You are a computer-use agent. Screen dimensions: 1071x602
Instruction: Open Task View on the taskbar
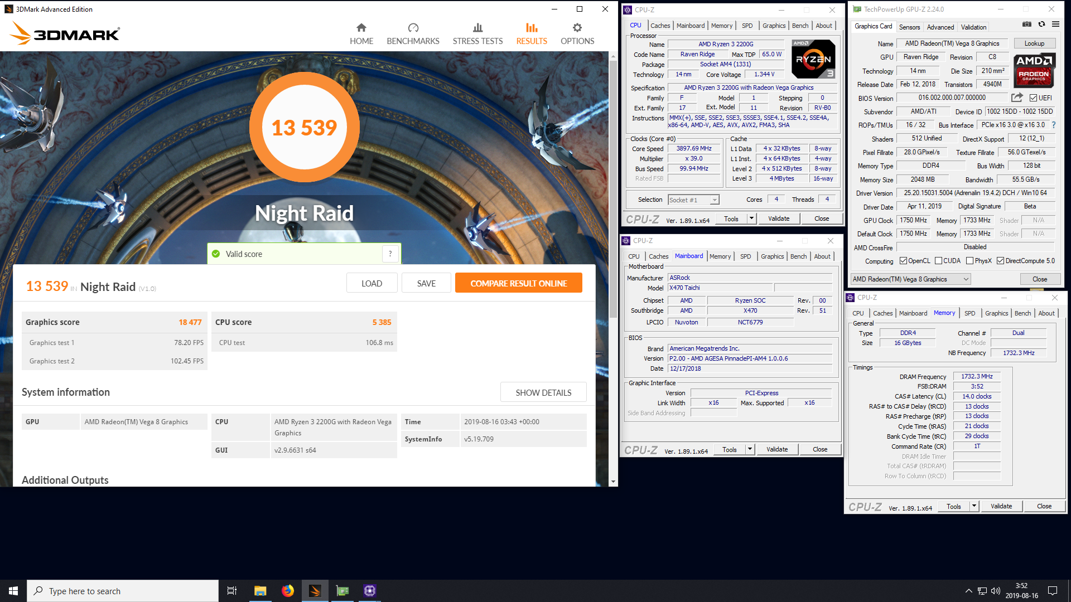pos(232,591)
